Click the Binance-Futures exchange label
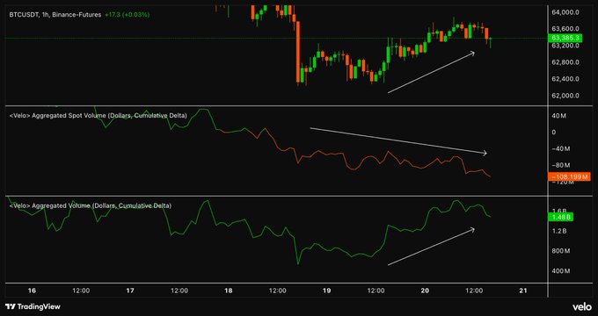The image size is (598, 316). 77,15
